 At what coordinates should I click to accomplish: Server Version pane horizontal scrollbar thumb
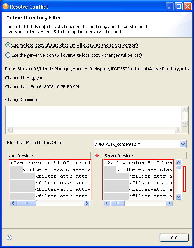(x=117, y=203)
